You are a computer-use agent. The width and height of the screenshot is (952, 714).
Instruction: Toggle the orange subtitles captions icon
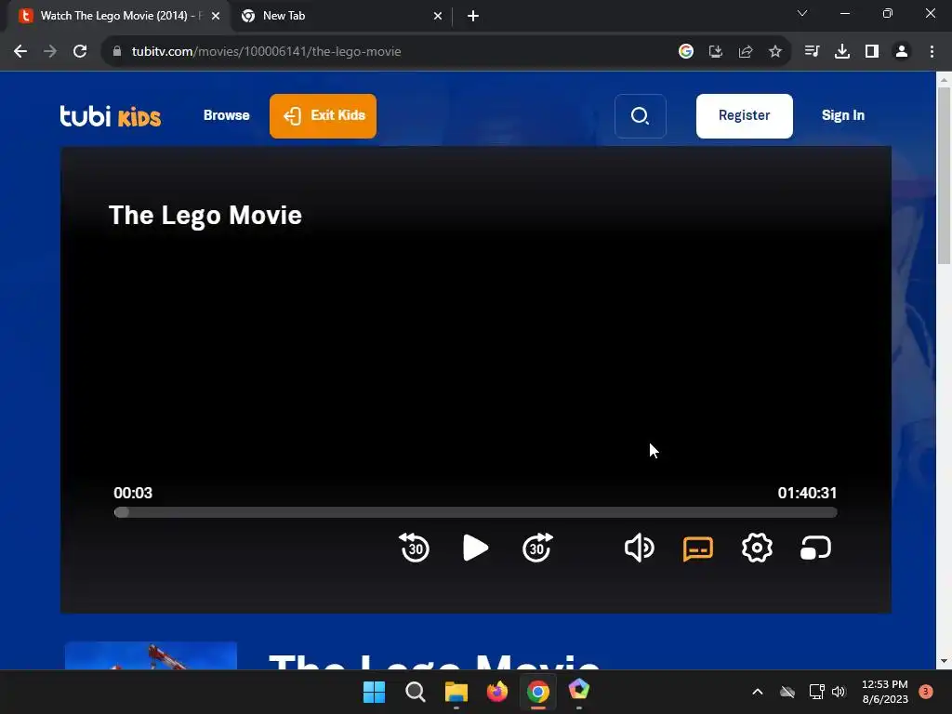pos(698,549)
